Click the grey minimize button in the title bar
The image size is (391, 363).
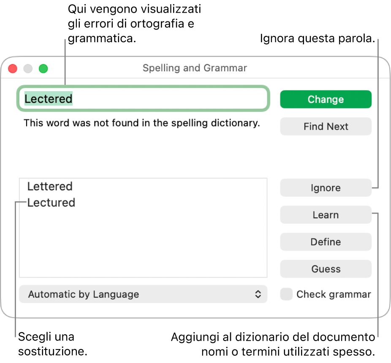point(28,68)
